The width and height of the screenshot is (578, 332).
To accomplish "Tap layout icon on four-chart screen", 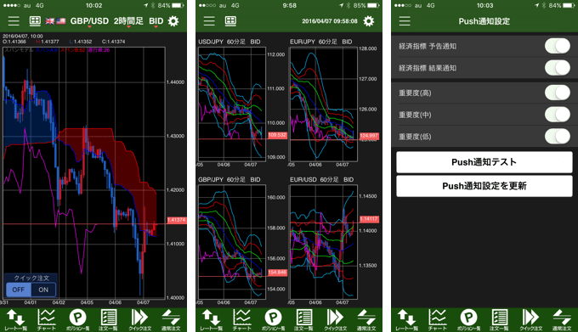I will (x=230, y=21).
